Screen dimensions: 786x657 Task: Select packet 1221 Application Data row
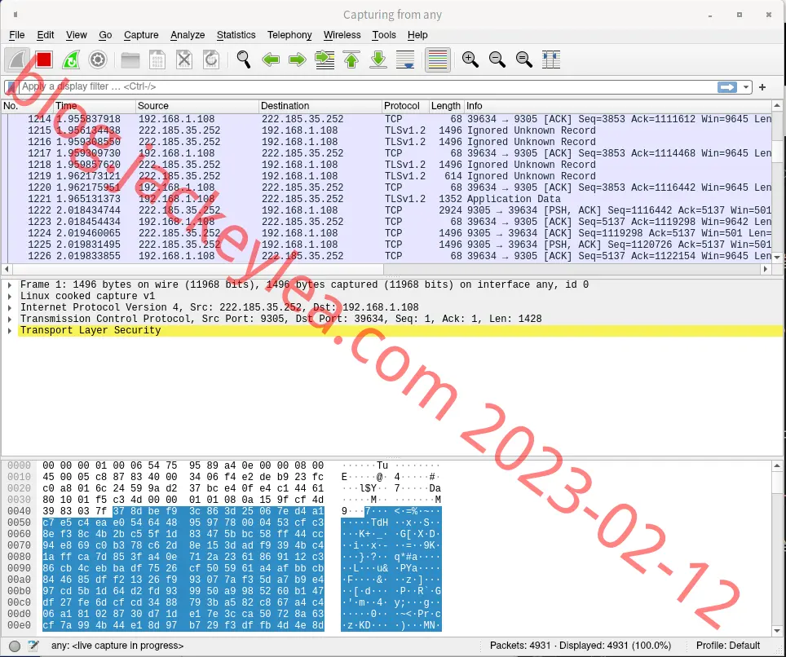386,199
